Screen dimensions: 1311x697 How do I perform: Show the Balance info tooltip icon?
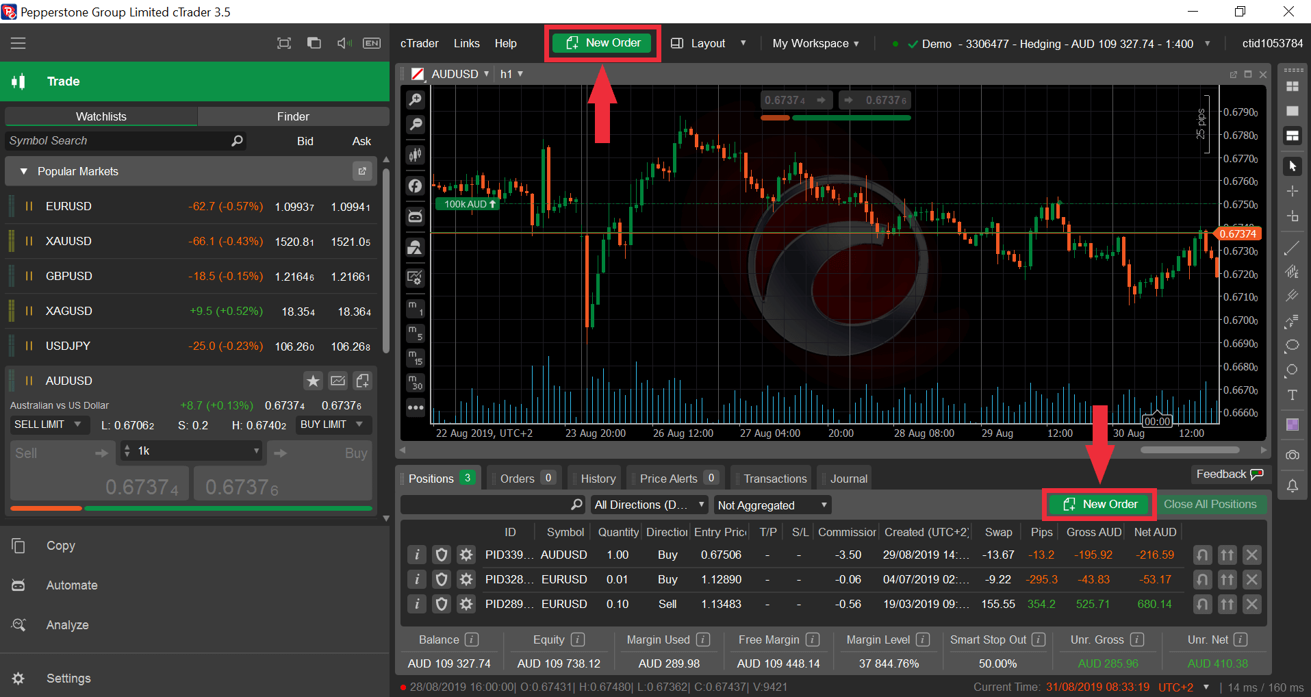click(x=472, y=639)
